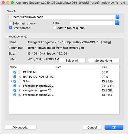Open the Label dropdown arrow

117,23
